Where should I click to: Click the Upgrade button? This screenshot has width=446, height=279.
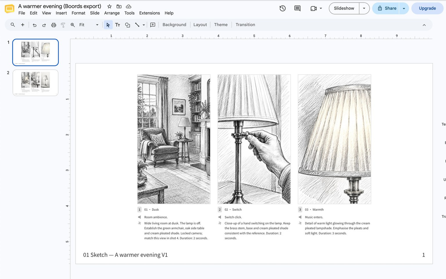427,8
